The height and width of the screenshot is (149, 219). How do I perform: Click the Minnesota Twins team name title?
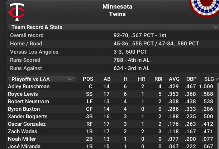pos(117,10)
